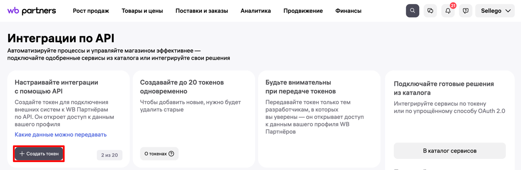Click the Будьте внимательны при передаче токенов heading
The width and height of the screenshot is (521, 170).
tap(300, 87)
